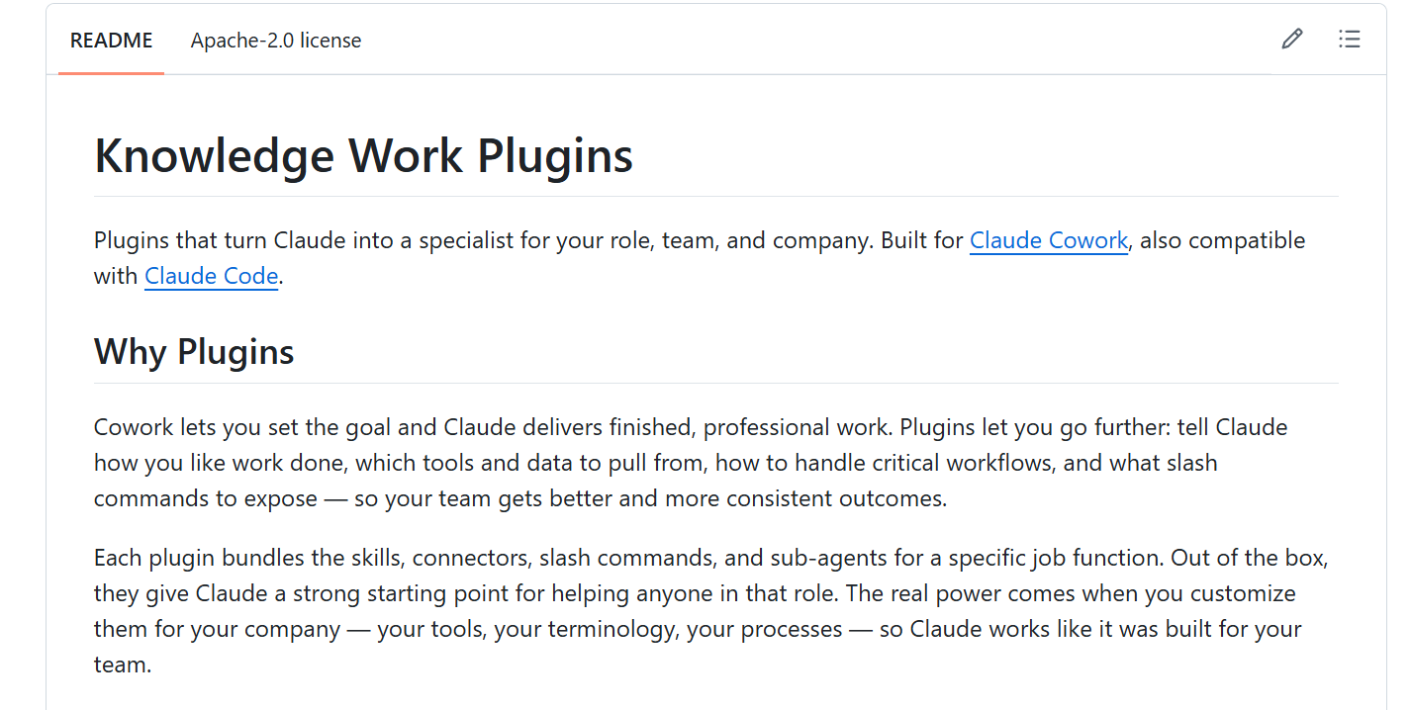
Task: Click the paragraph starting "Cowork lets you set"
Action: click(691, 463)
